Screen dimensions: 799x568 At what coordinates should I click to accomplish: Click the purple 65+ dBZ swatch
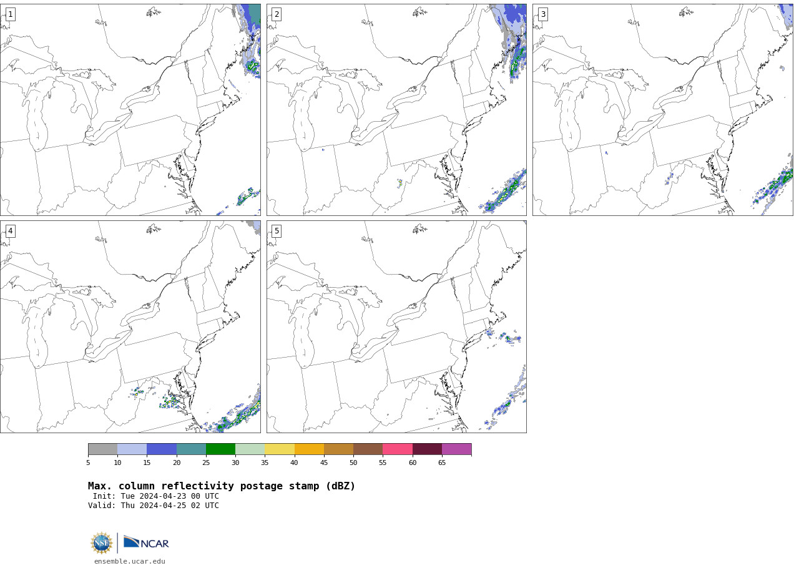pyautogui.click(x=456, y=449)
